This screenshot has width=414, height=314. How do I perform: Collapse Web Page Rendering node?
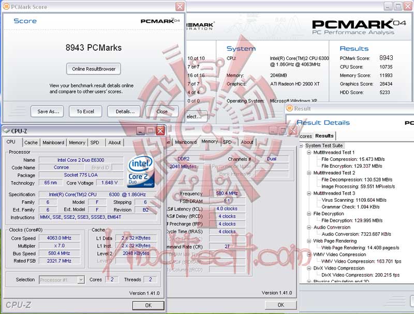click(309, 241)
